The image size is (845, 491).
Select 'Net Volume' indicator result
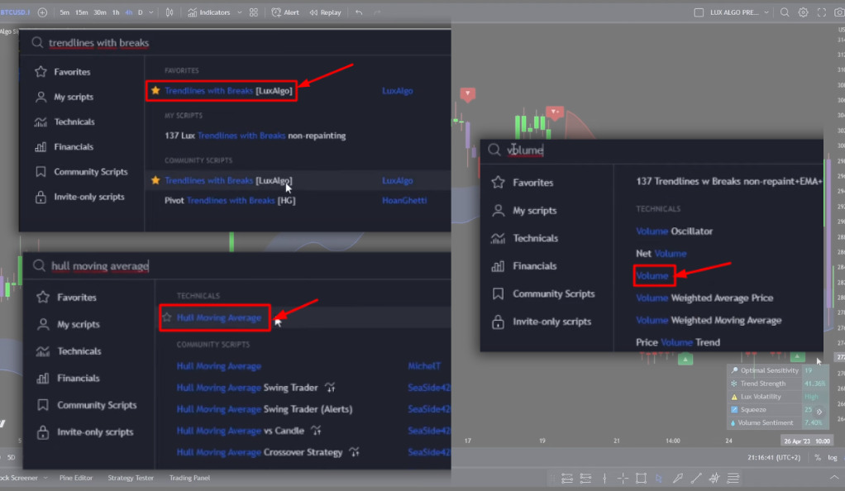click(x=661, y=253)
